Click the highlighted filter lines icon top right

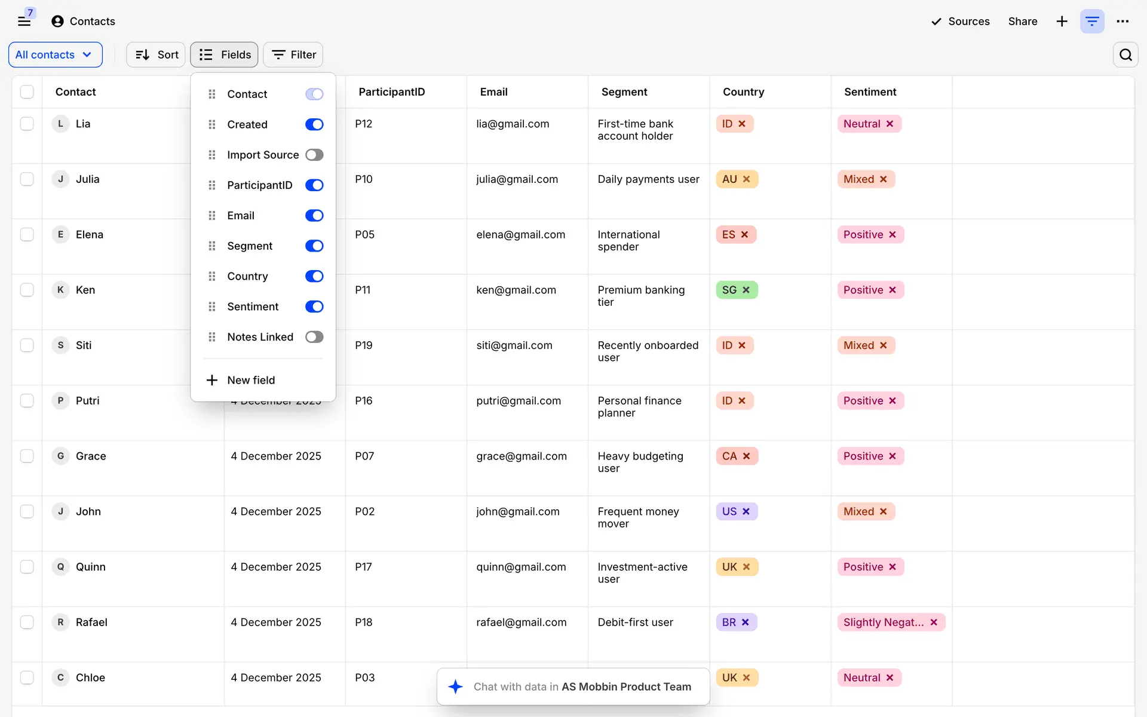point(1092,22)
